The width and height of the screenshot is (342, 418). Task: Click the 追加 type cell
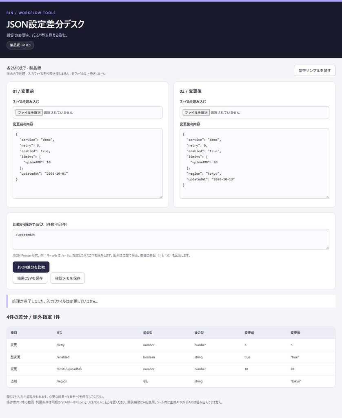tap(14, 381)
